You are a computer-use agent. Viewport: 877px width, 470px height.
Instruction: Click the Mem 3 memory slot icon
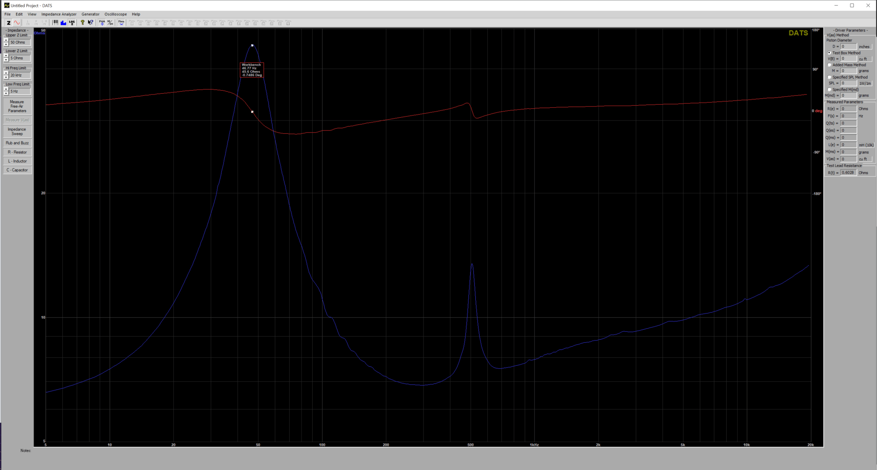(148, 23)
